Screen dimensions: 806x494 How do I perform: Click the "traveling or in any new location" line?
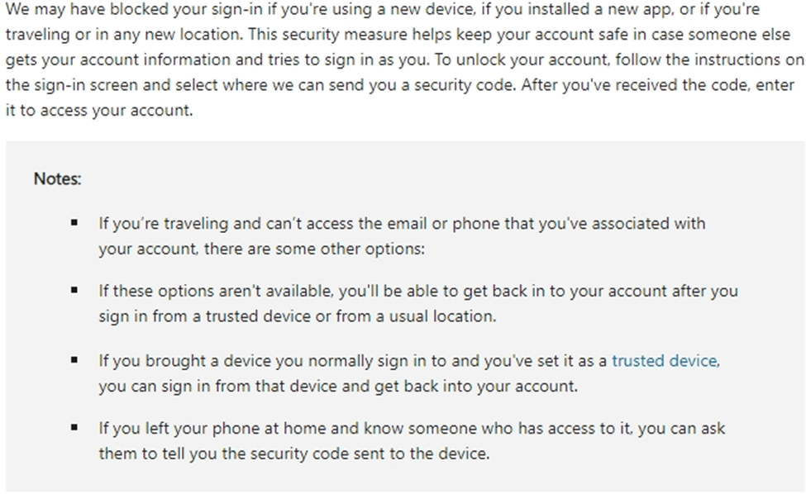pyautogui.click(x=398, y=35)
